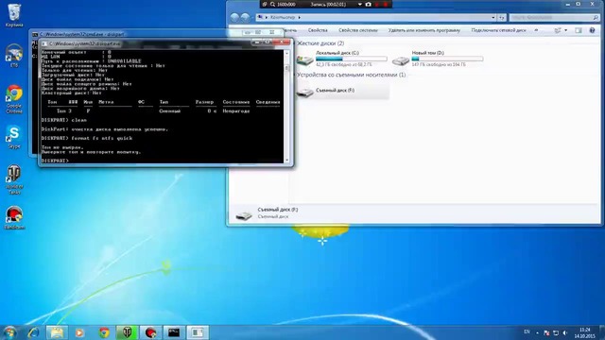Click the diskpart scrollbar down arrow
The height and width of the screenshot is (340, 605).
286,160
